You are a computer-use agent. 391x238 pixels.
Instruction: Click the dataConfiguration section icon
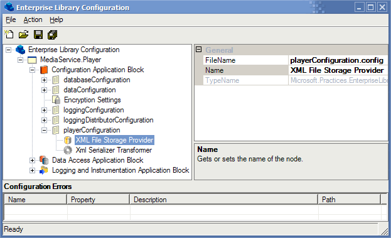tap(56, 90)
